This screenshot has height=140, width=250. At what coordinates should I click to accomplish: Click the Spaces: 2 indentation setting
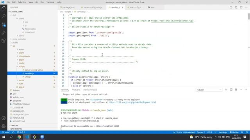[201, 132]
